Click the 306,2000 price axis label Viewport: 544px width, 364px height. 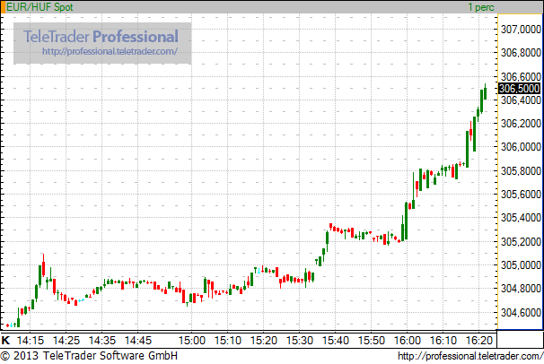[x=521, y=124]
